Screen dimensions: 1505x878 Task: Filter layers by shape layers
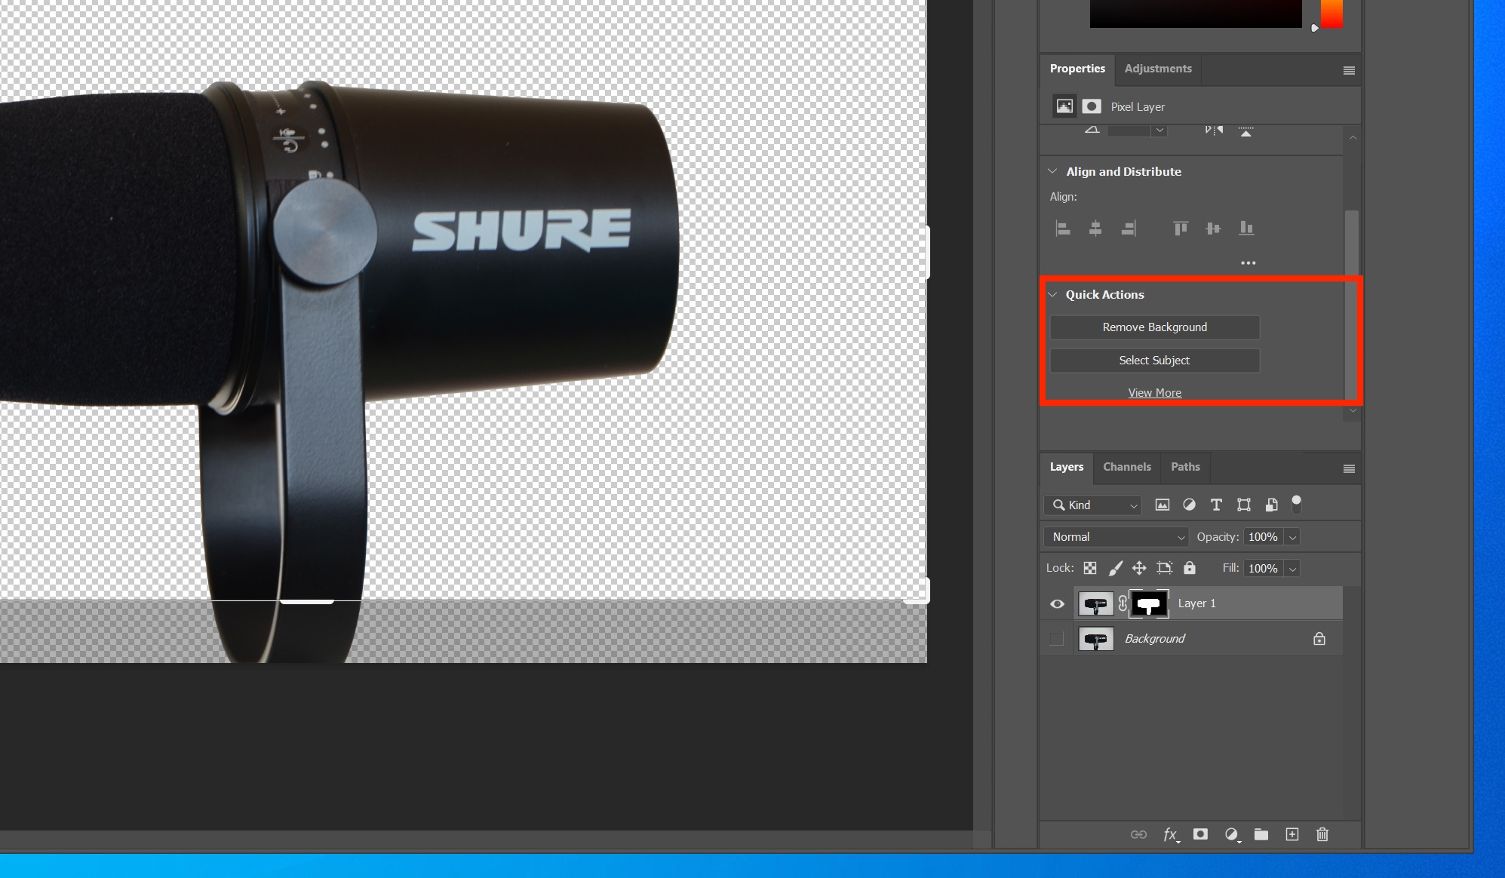click(x=1244, y=505)
